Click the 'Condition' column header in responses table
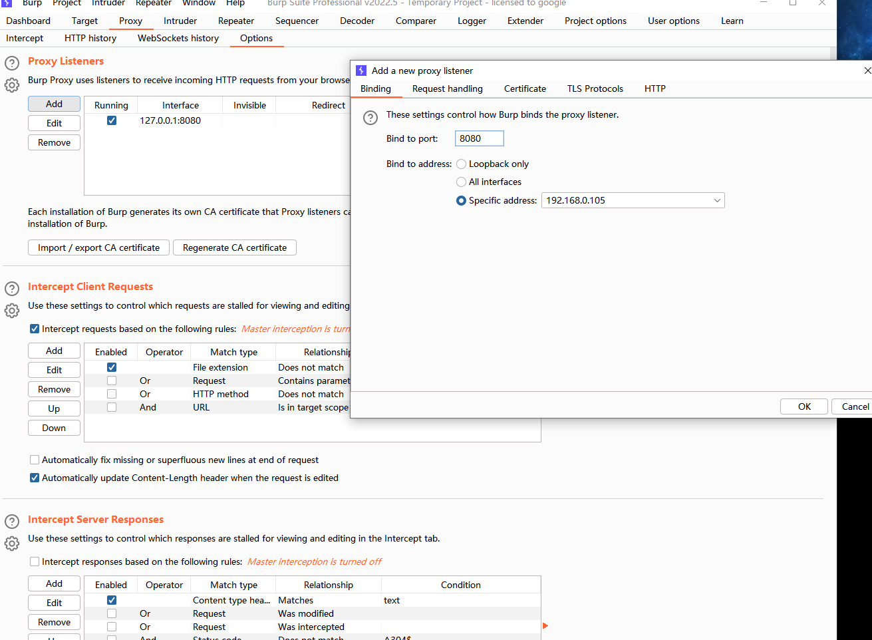The height and width of the screenshot is (640, 872). click(461, 585)
